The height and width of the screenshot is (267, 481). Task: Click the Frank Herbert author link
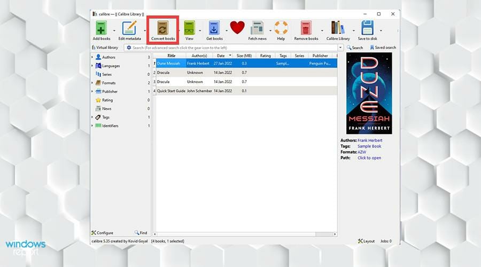point(370,140)
